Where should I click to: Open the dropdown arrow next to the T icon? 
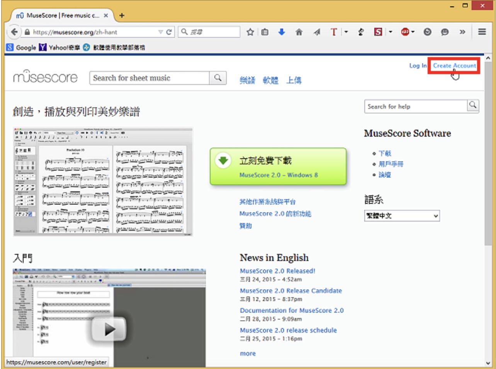tap(346, 32)
